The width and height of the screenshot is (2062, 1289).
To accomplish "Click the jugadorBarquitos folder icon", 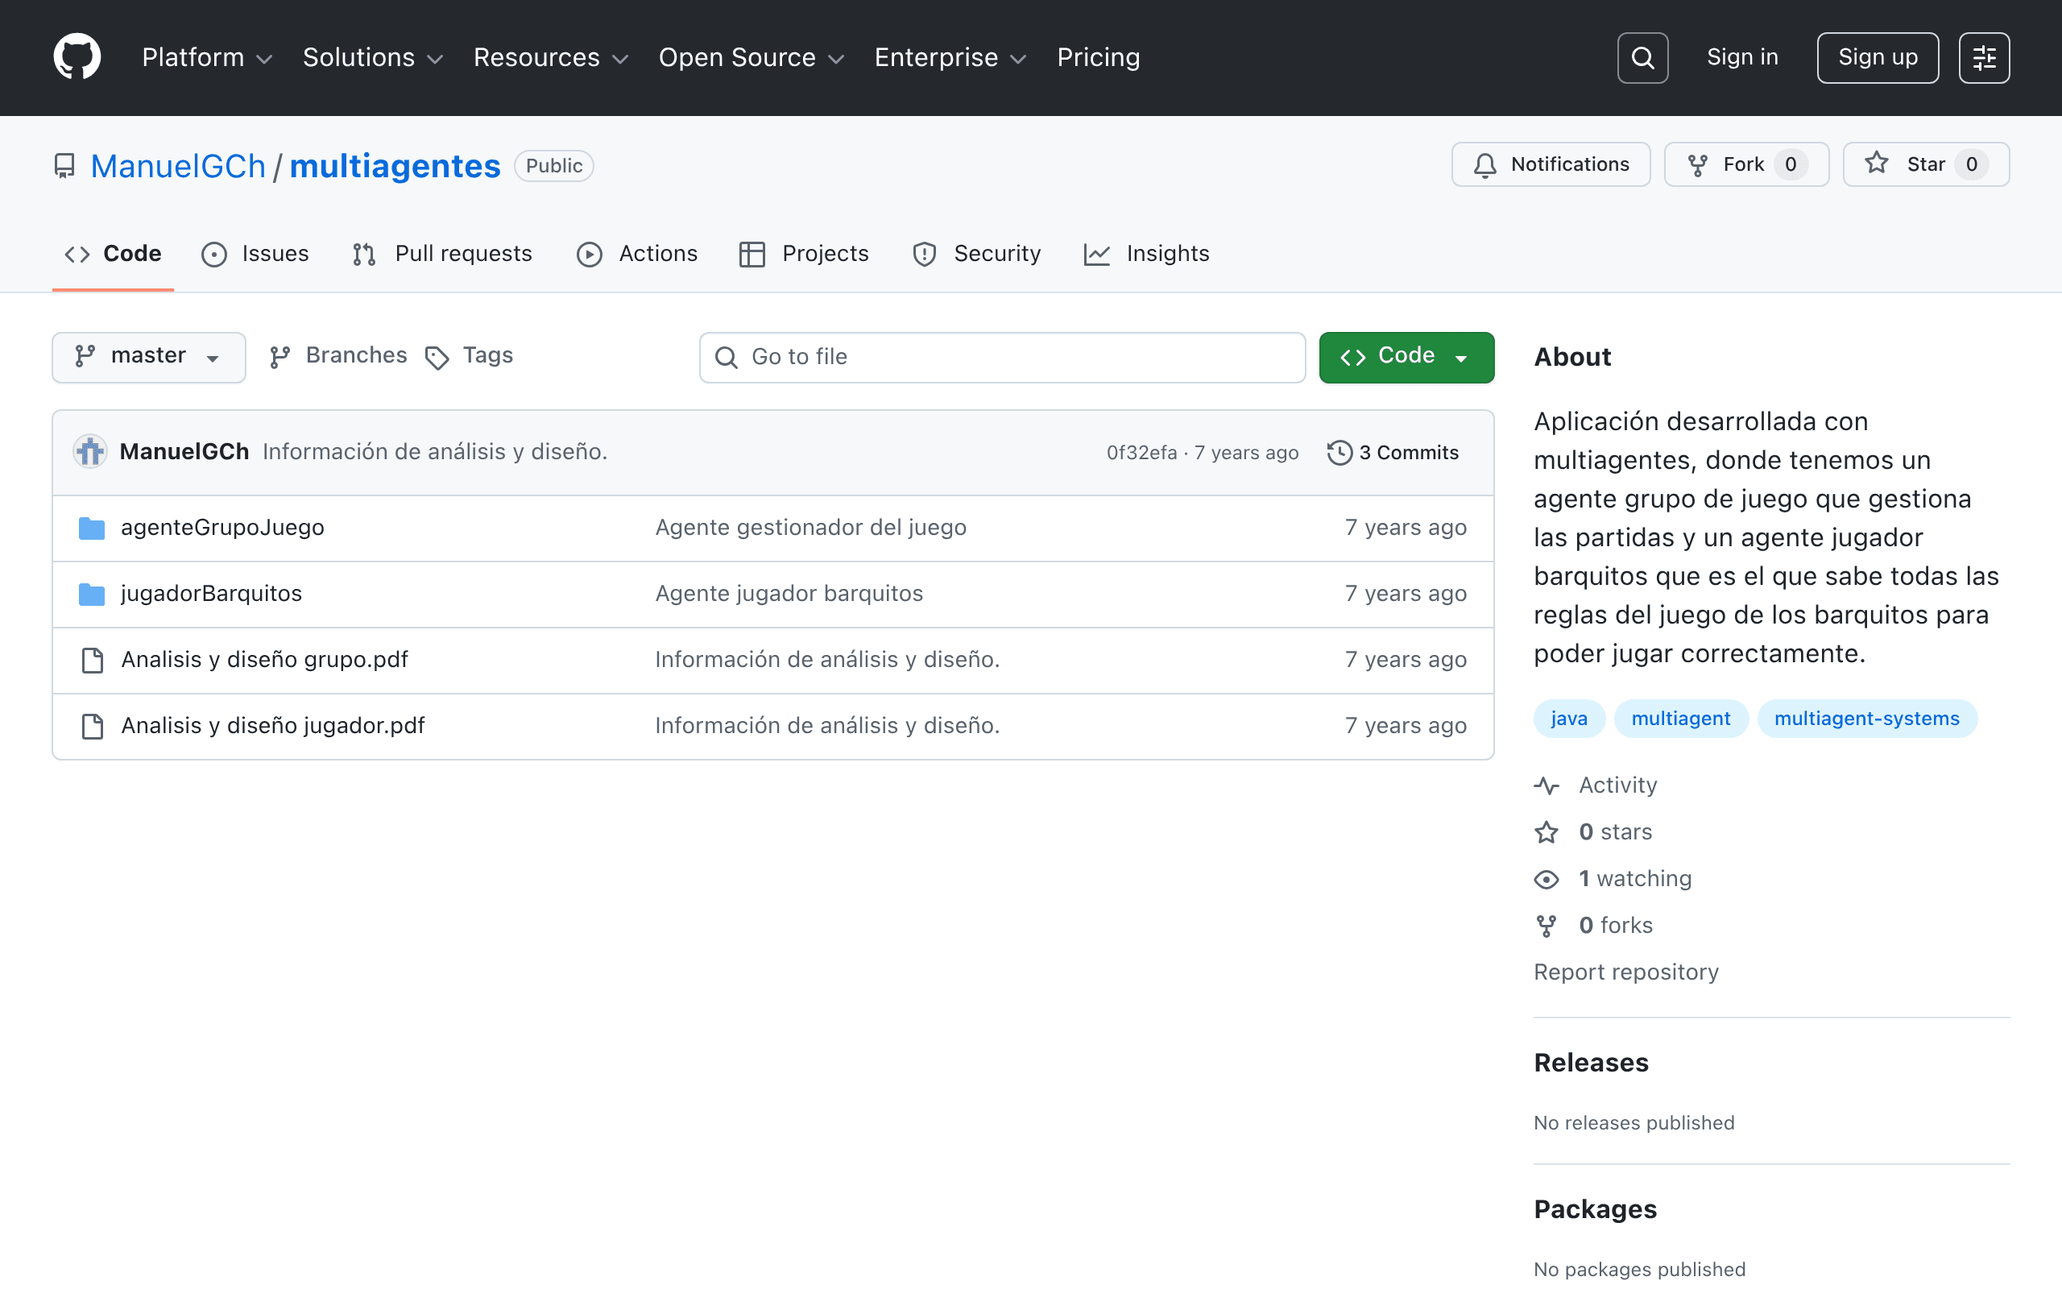I will point(92,595).
